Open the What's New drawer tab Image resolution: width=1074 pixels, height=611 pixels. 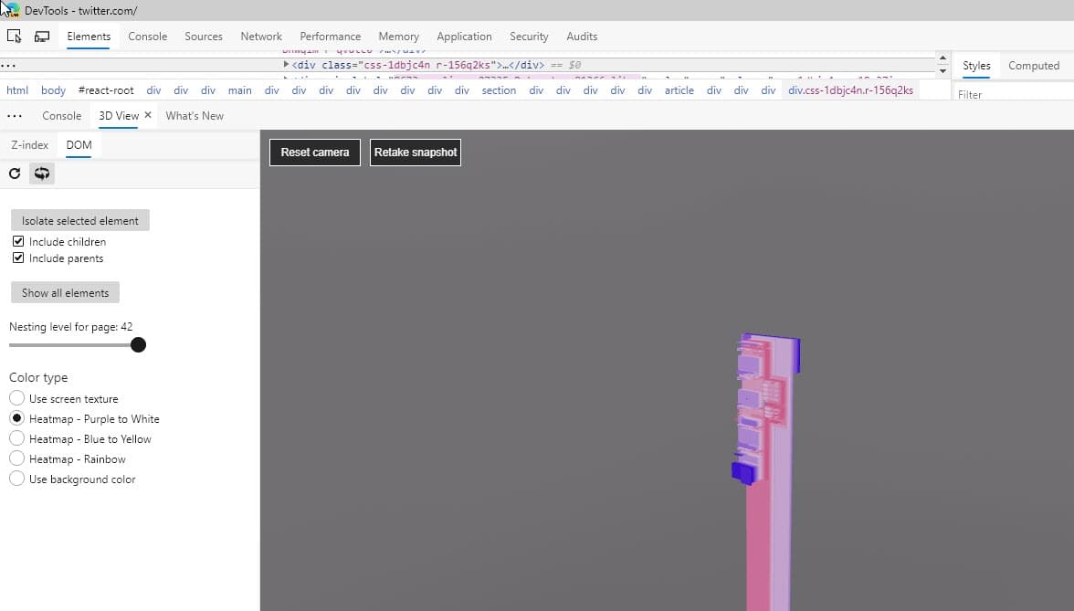(195, 116)
